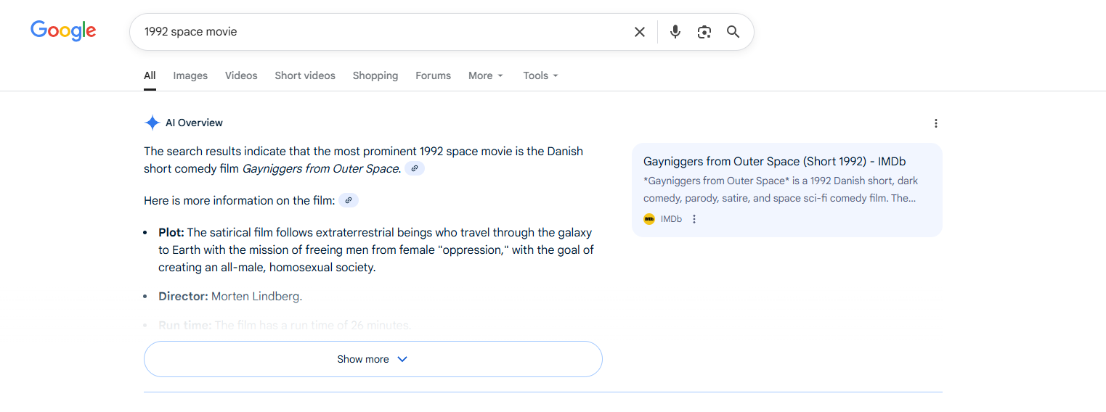Switch to the Images tab
The width and height of the screenshot is (1106, 412).
(190, 75)
